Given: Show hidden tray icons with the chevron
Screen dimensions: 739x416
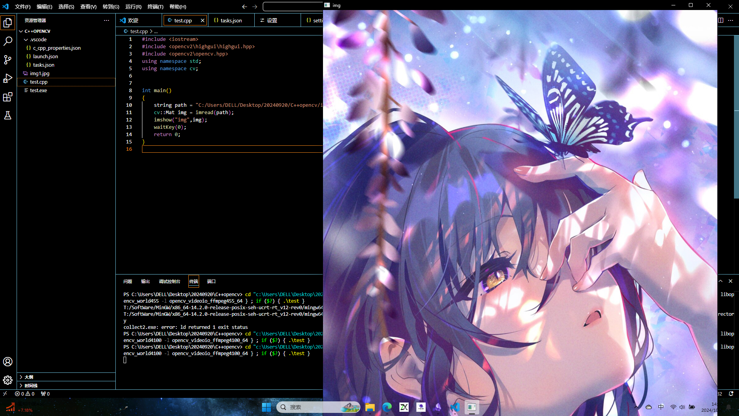Looking at the screenshot, I should tap(636, 407).
